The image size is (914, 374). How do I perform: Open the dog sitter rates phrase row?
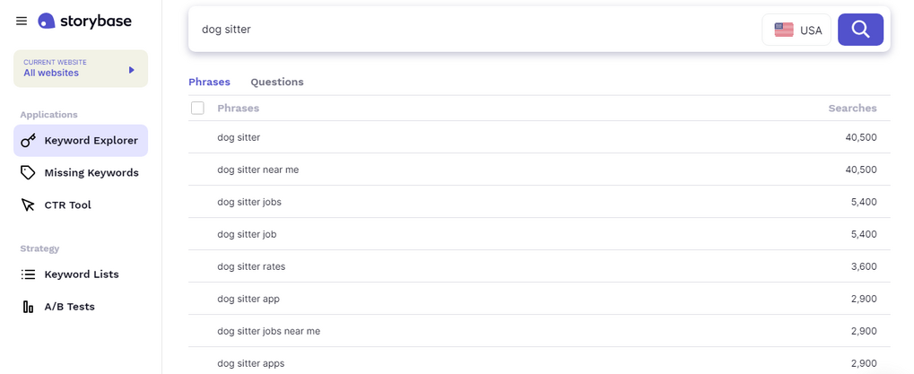539,266
